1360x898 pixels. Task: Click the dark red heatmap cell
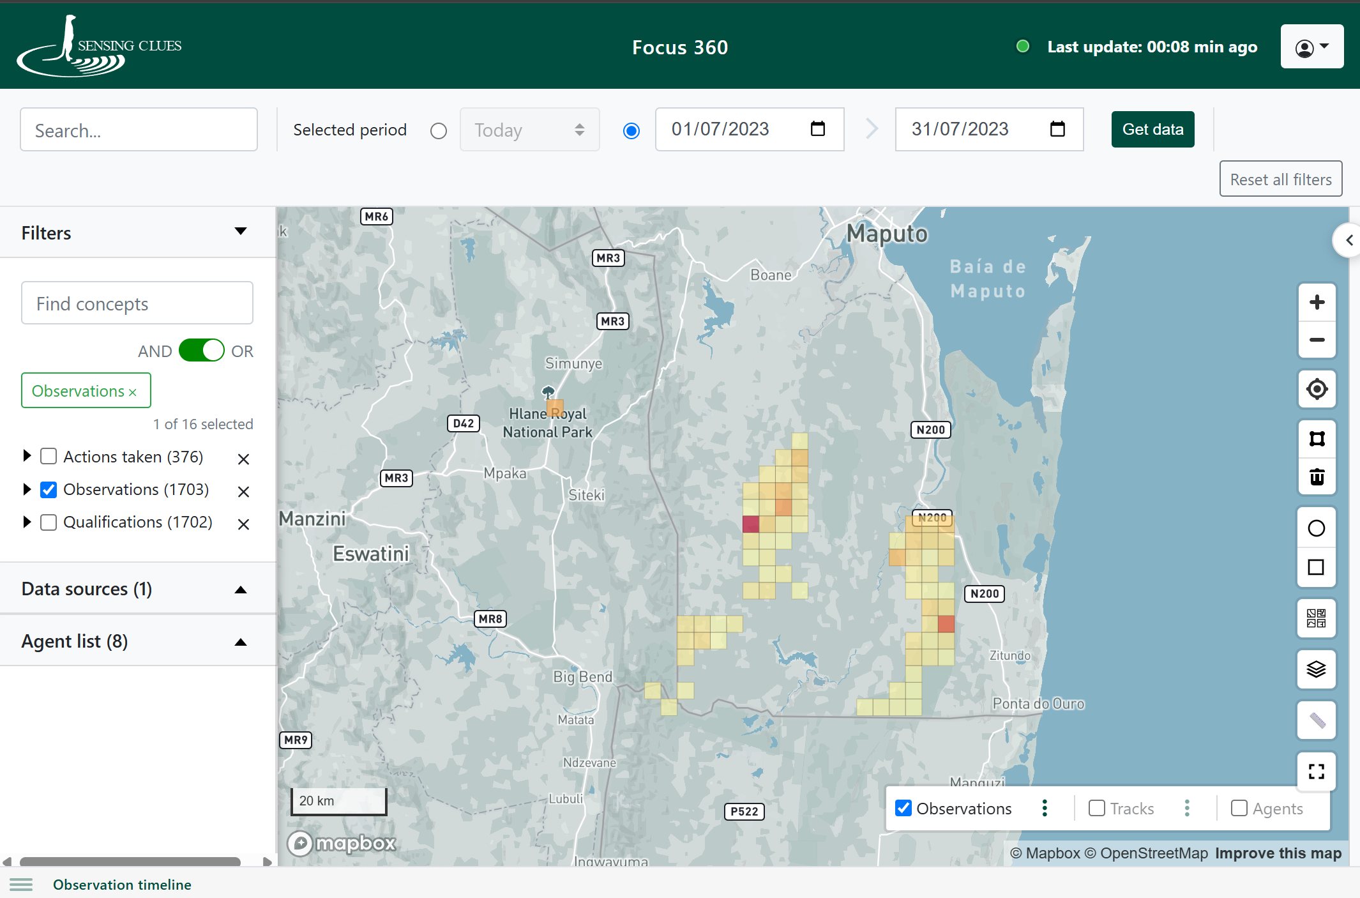(751, 524)
